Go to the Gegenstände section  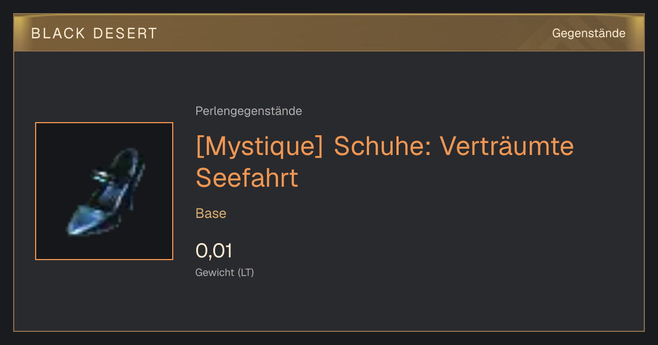588,33
